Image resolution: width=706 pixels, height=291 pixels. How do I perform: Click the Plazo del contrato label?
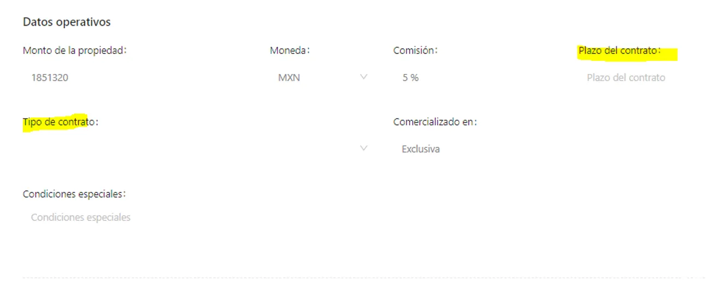pos(619,51)
